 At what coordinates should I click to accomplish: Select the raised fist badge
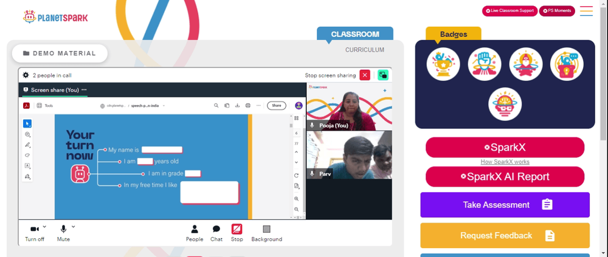(x=485, y=64)
